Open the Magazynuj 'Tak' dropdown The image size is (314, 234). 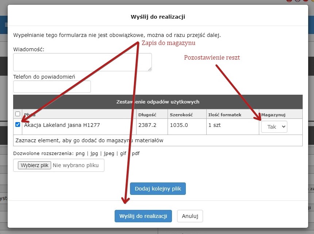274,127
